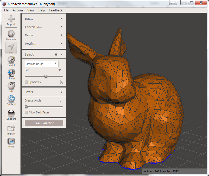Select the Analysis tool
The image size is (209, 176).
[x=11, y=100]
